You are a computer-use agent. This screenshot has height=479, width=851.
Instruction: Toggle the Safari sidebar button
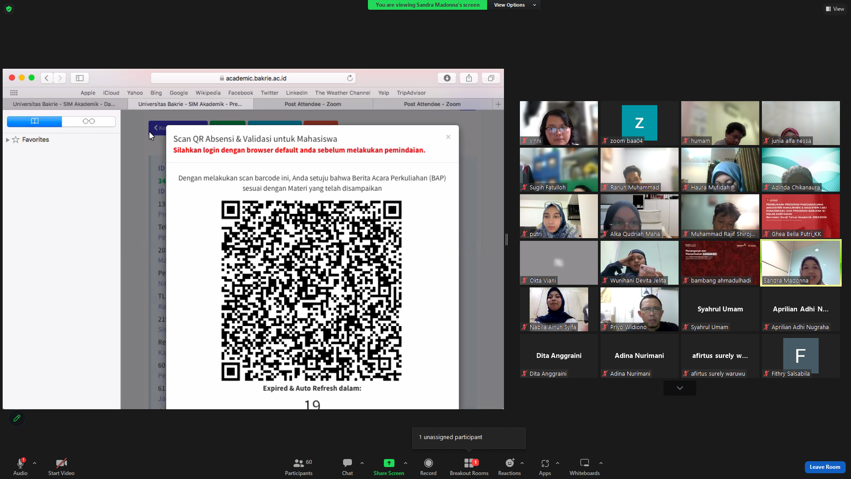pyautogui.click(x=80, y=78)
